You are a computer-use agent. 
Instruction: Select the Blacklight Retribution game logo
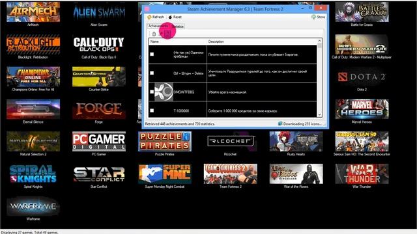click(x=33, y=44)
